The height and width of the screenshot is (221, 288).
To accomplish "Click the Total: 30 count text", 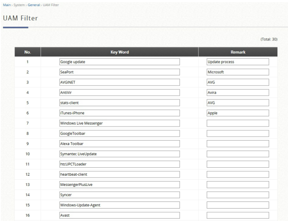I will [x=269, y=39].
